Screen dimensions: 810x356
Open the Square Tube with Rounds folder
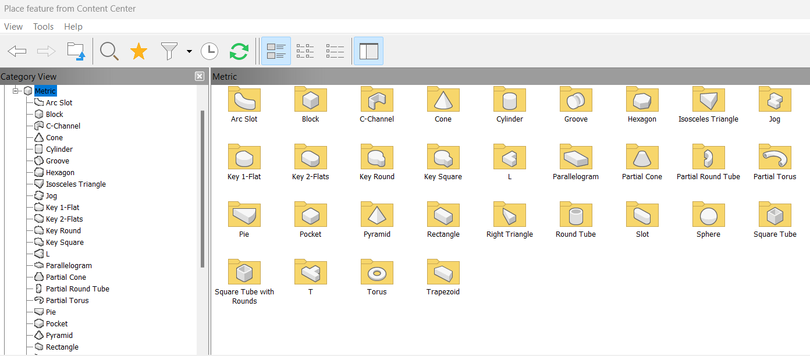coord(244,272)
